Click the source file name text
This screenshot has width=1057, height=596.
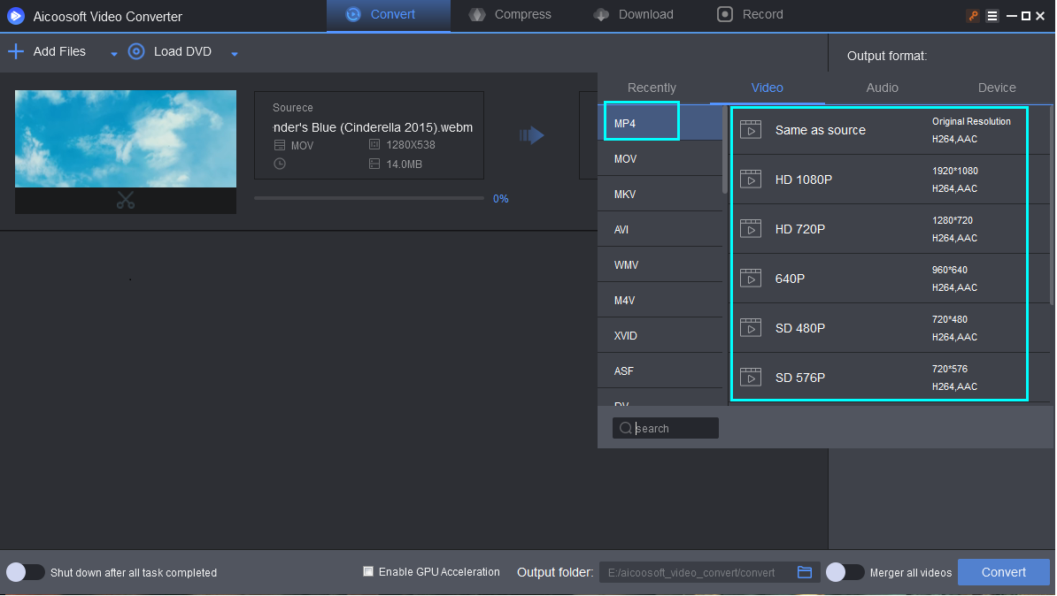(x=373, y=127)
